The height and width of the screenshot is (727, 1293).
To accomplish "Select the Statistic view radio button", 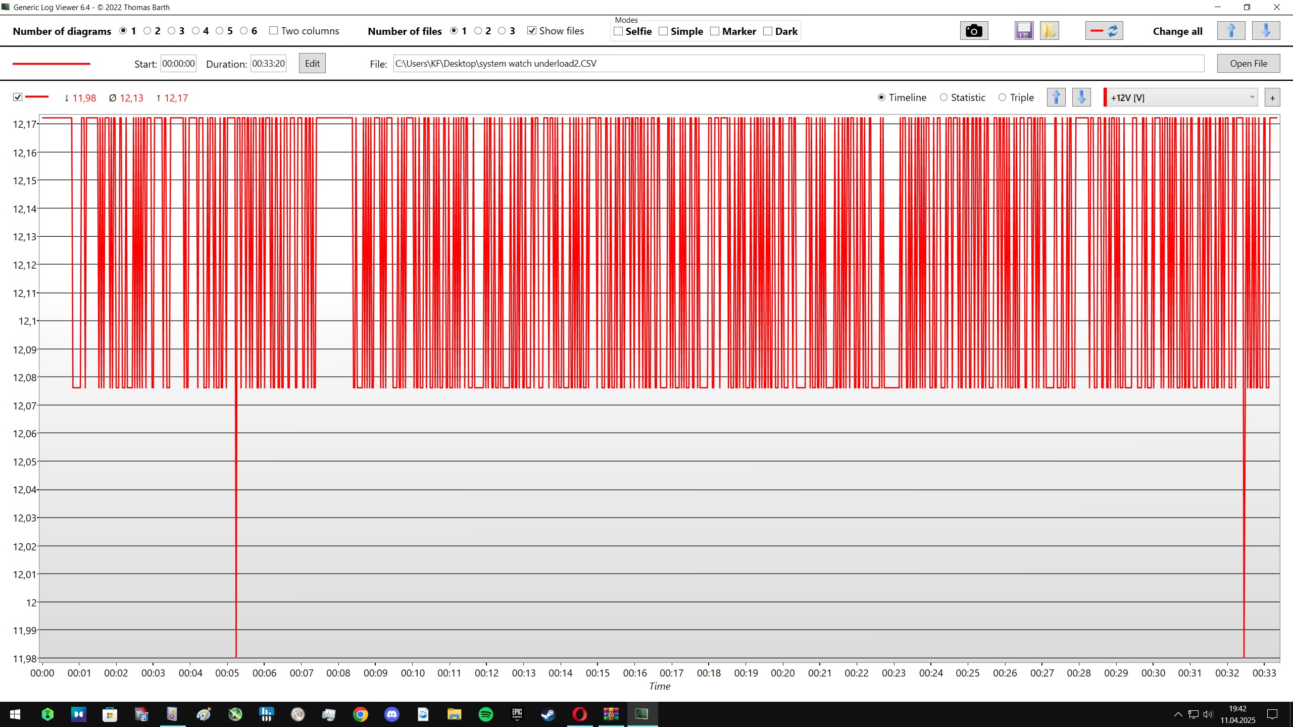I will 943,97.
